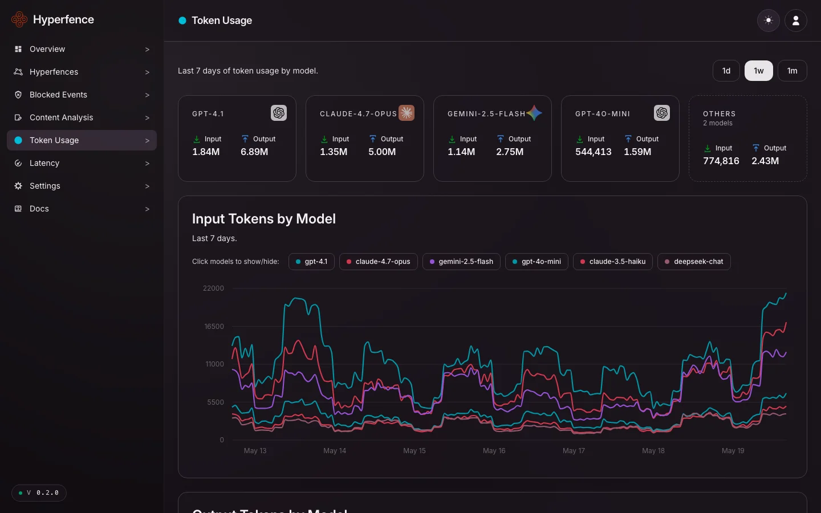Image resolution: width=821 pixels, height=513 pixels.
Task: Click the OpenAI logo on GPT-4.1 card
Action: point(279,113)
